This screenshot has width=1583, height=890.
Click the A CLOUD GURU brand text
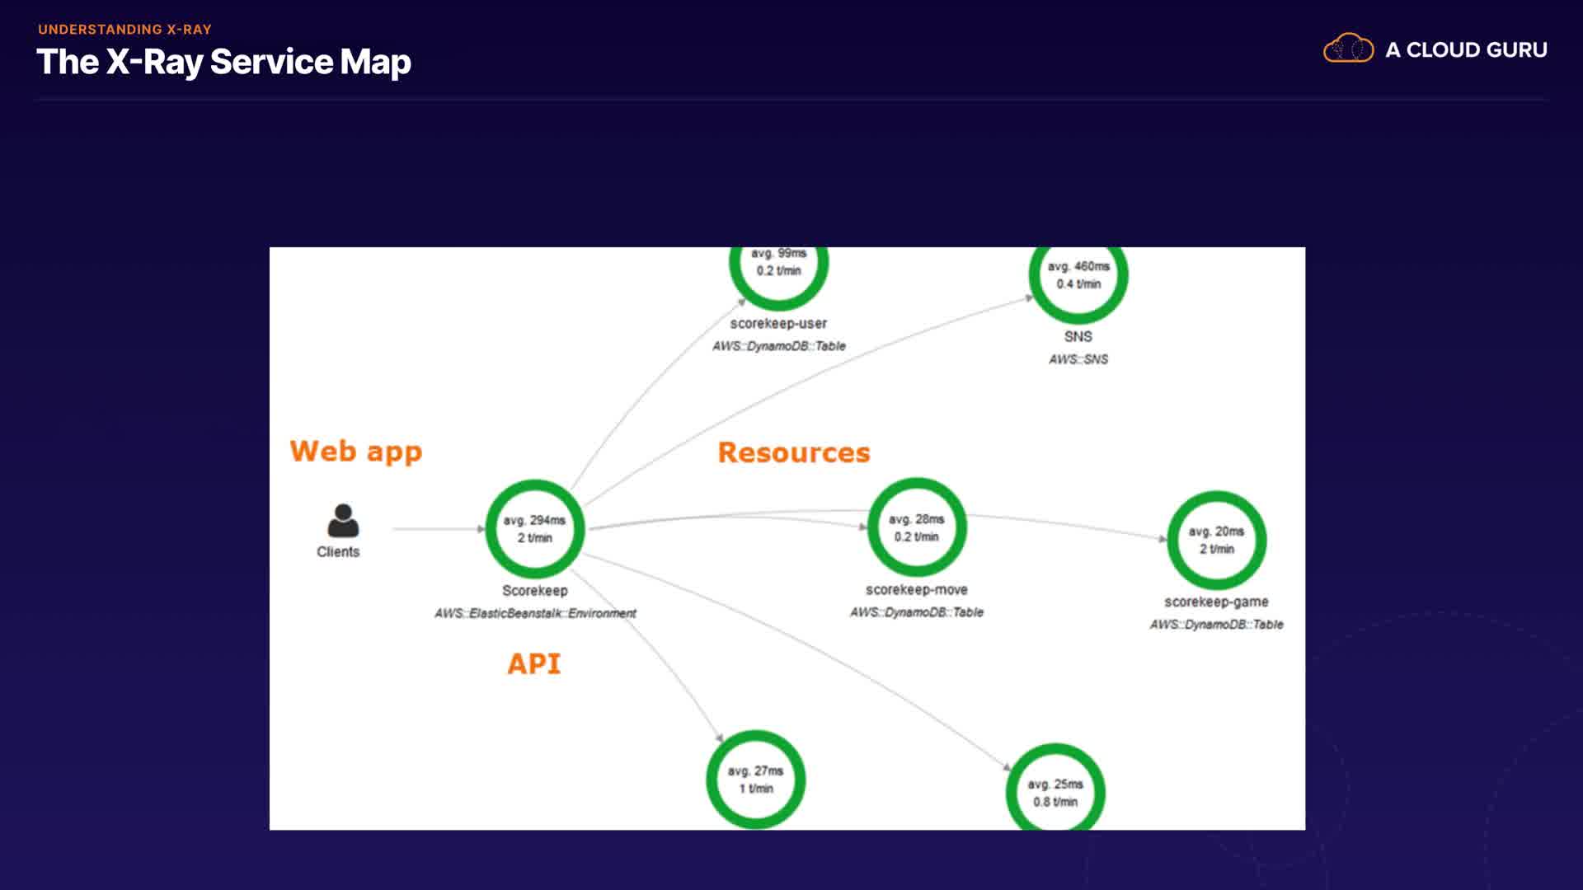click(1465, 50)
